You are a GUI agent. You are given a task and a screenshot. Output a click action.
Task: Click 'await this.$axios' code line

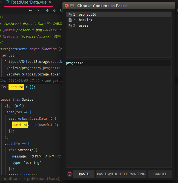(17, 99)
